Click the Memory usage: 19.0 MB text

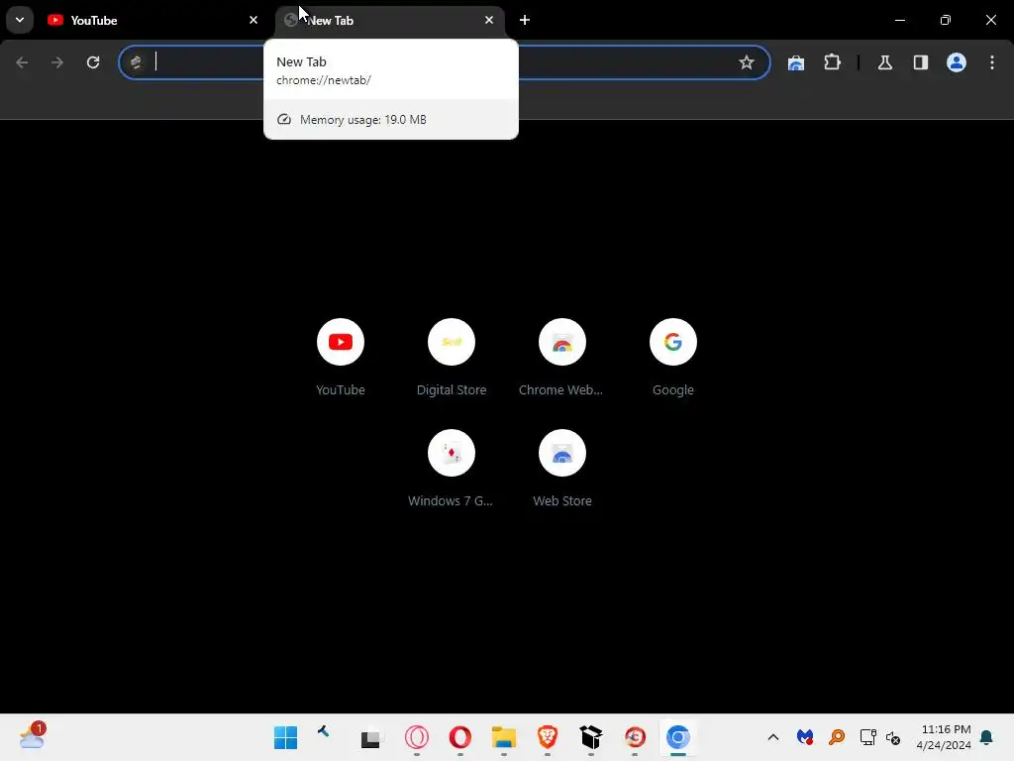362,120
